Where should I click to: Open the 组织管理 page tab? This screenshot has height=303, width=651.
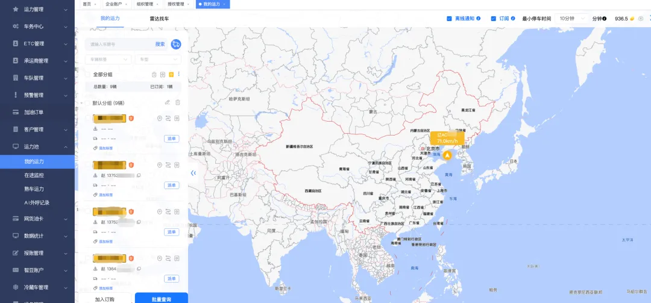pyautogui.click(x=148, y=4)
